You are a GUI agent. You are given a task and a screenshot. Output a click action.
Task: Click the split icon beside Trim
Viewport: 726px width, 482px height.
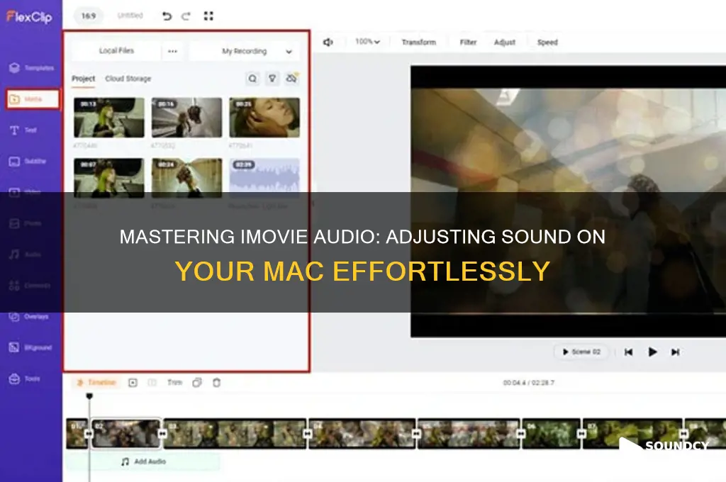point(152,383)
